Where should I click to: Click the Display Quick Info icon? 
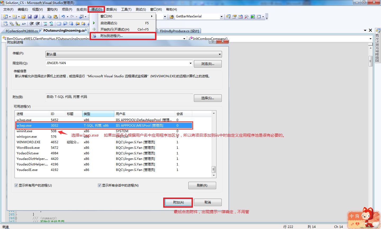pyautogui.click(x=18, y=24)
